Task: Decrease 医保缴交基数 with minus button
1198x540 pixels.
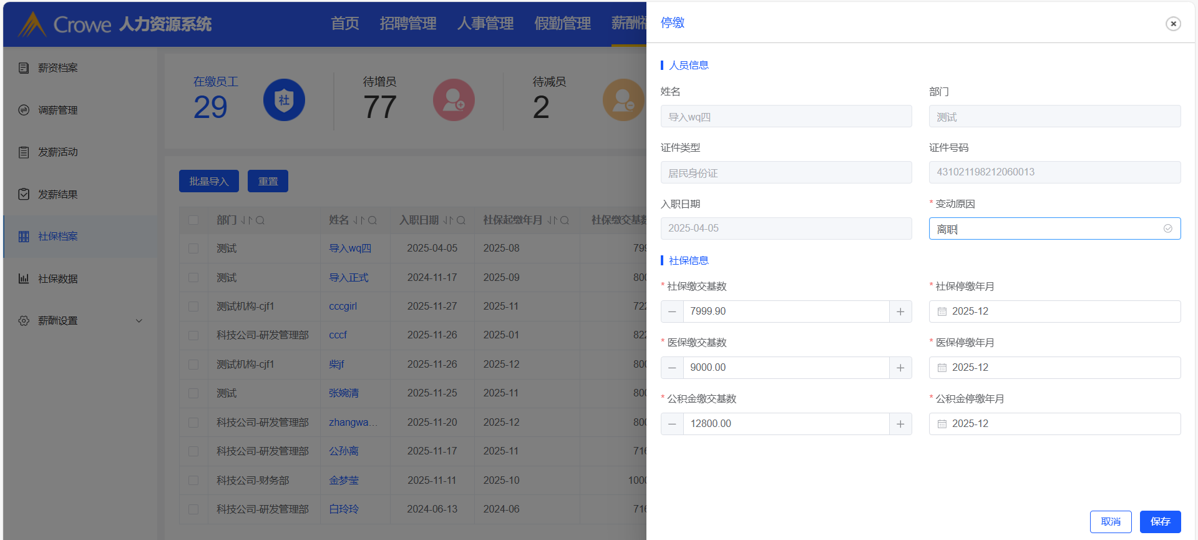Action: point(672,368)
